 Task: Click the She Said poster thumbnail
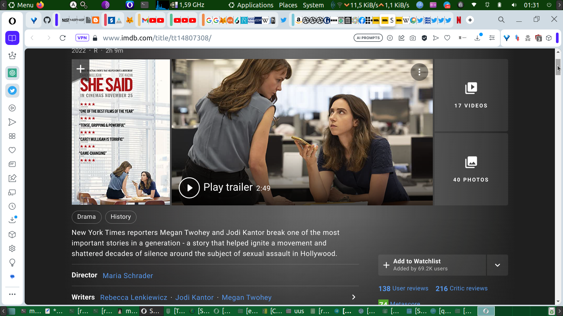tap(121, 132)
